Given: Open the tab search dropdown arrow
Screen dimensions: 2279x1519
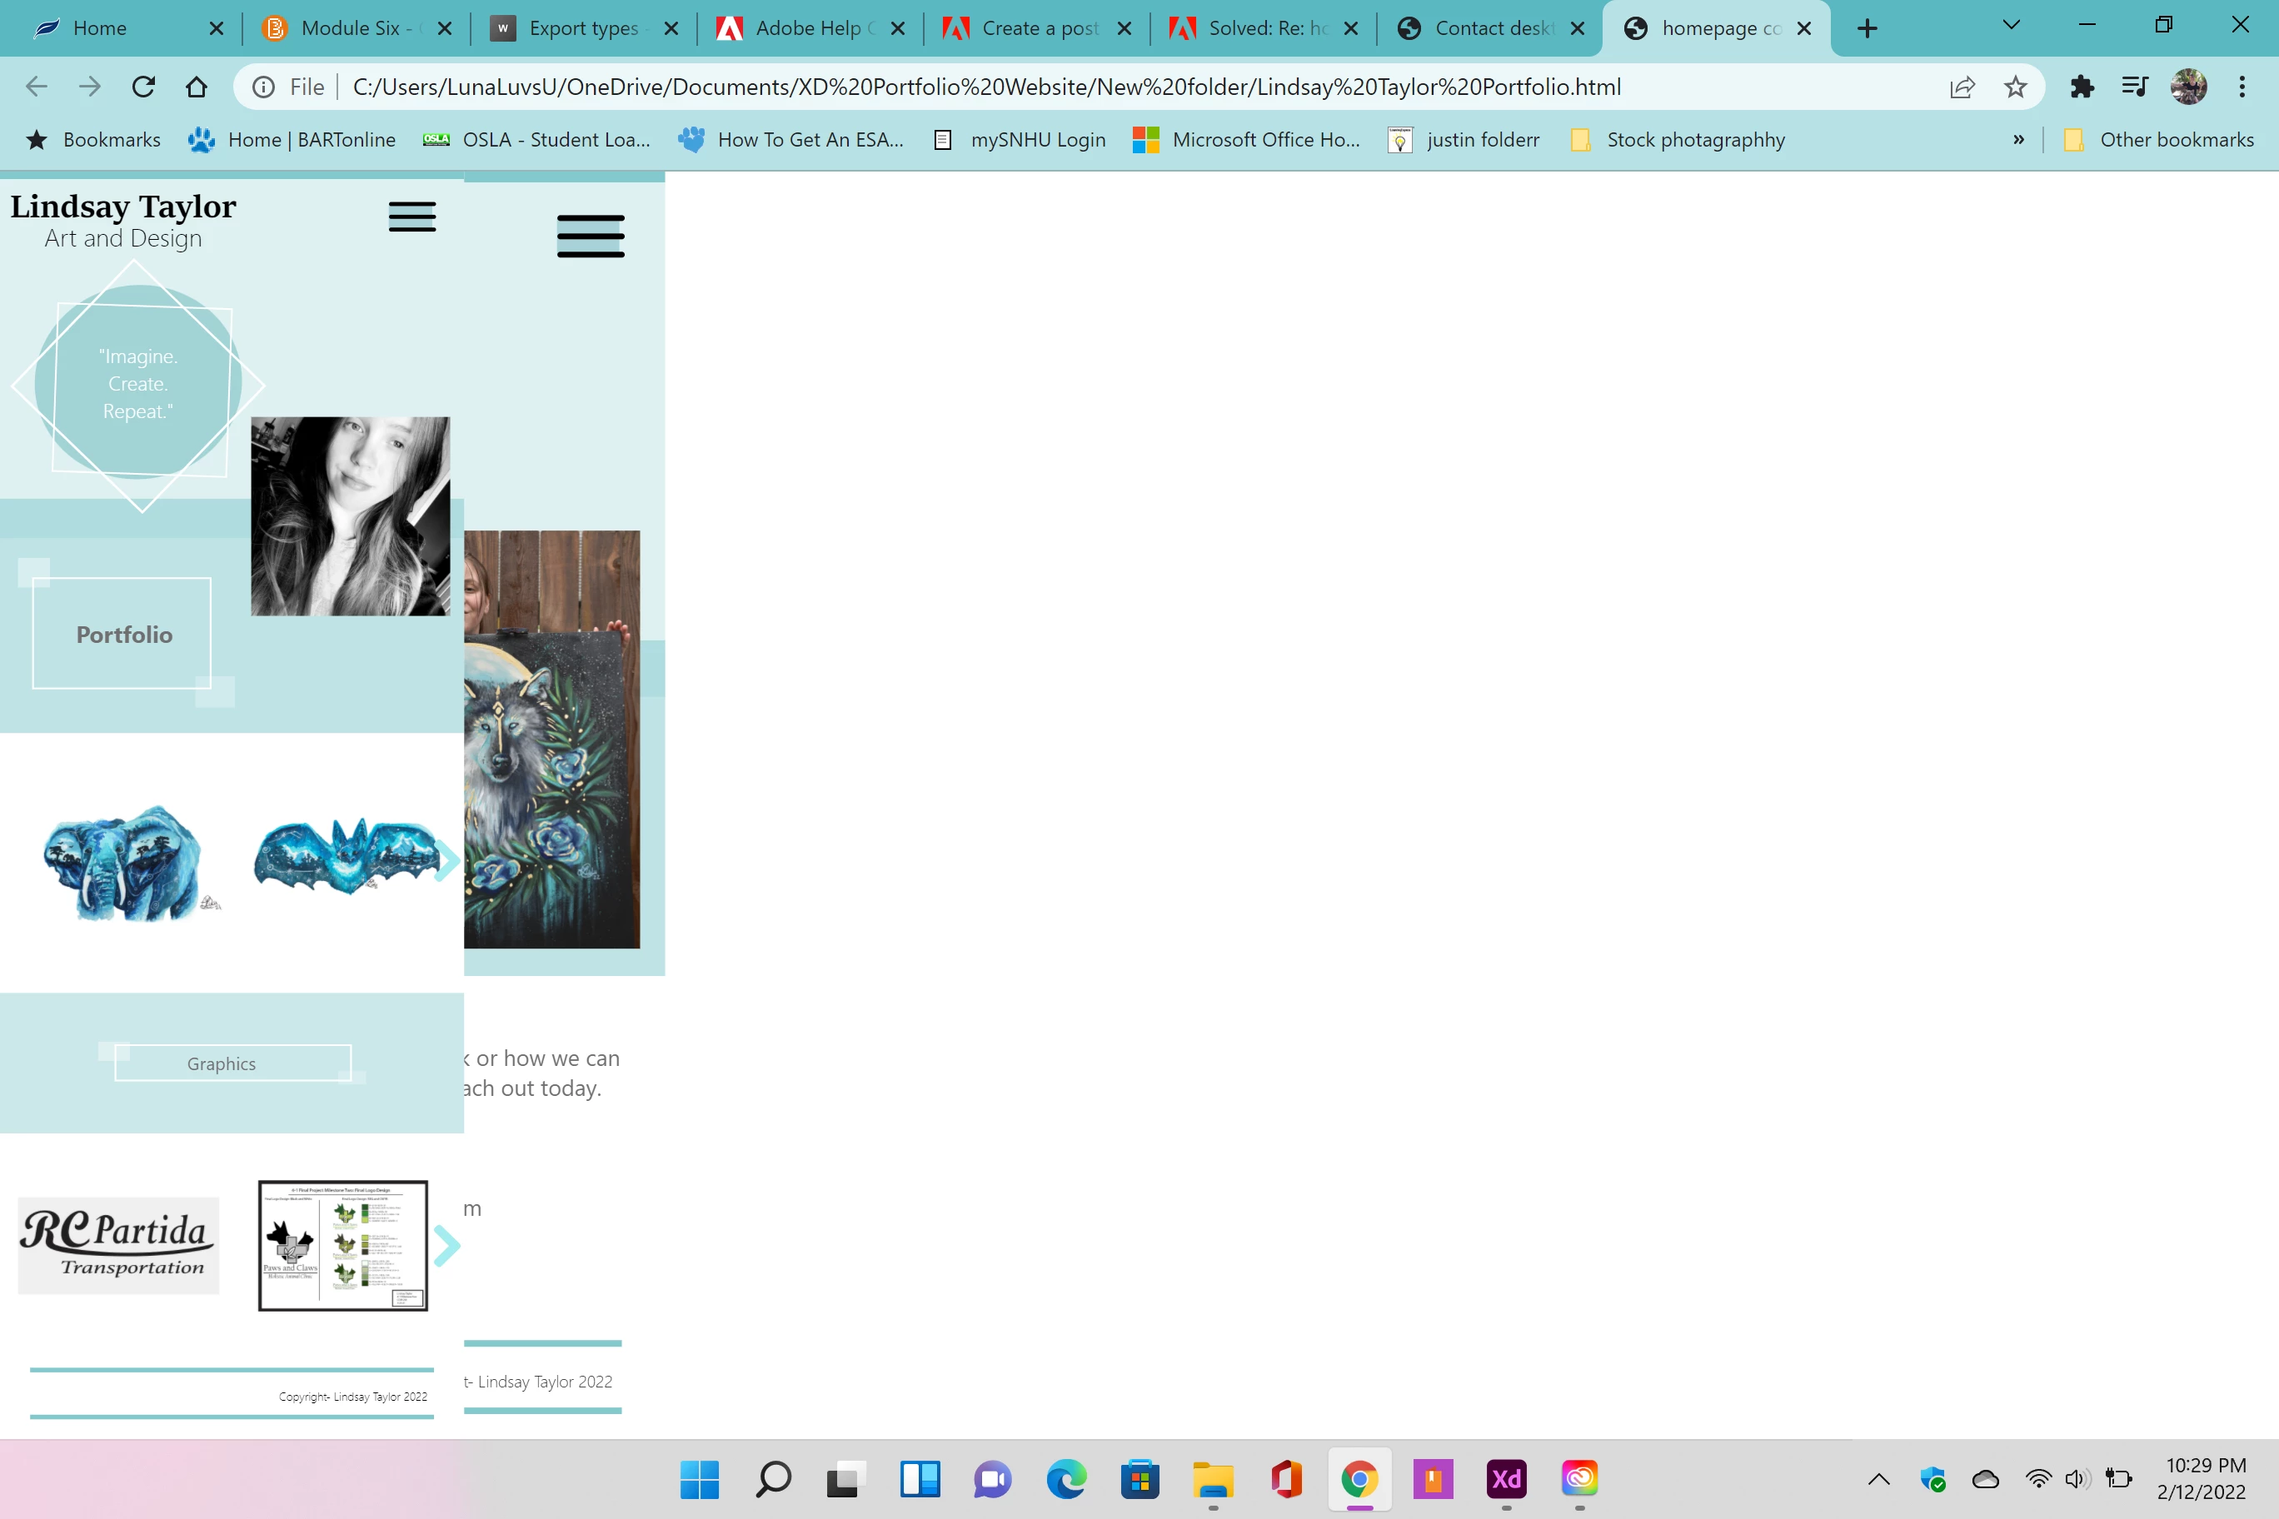Looking at the screenshot, I should (2011, 26).
